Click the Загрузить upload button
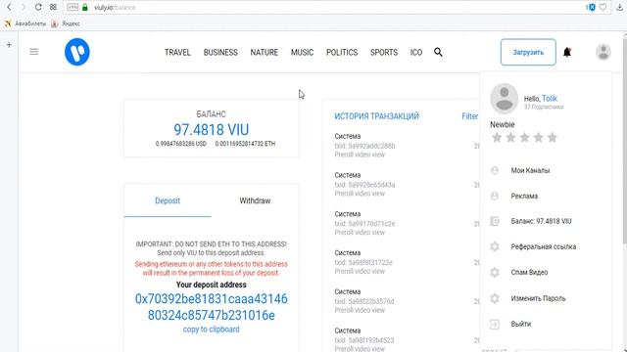Screen dimensions: 627x352 528,52
